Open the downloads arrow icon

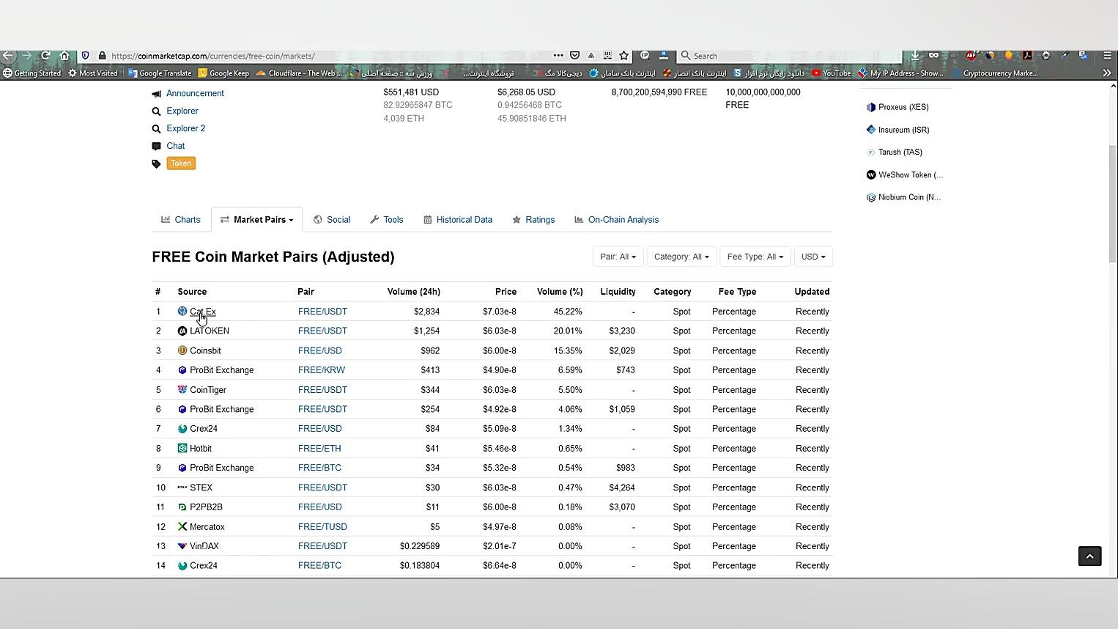pos(915,56)
